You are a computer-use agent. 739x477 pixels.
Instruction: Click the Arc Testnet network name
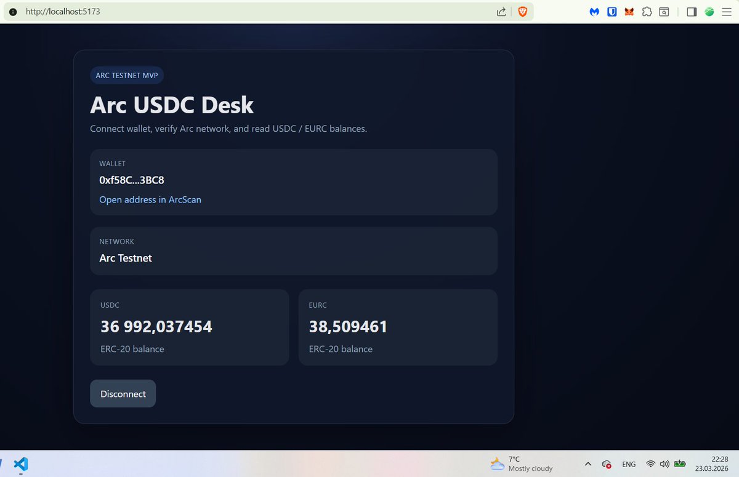coord(126,258)
